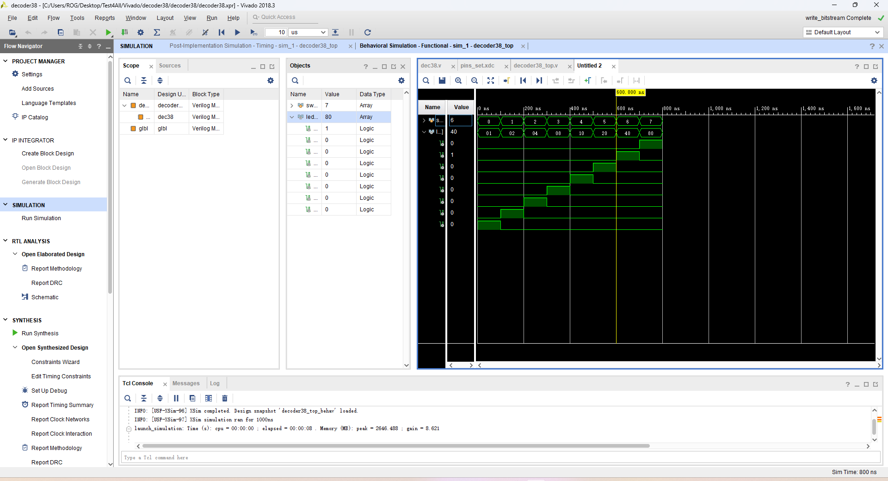Relaunch simulation with the refresh icon

[368, 32]
